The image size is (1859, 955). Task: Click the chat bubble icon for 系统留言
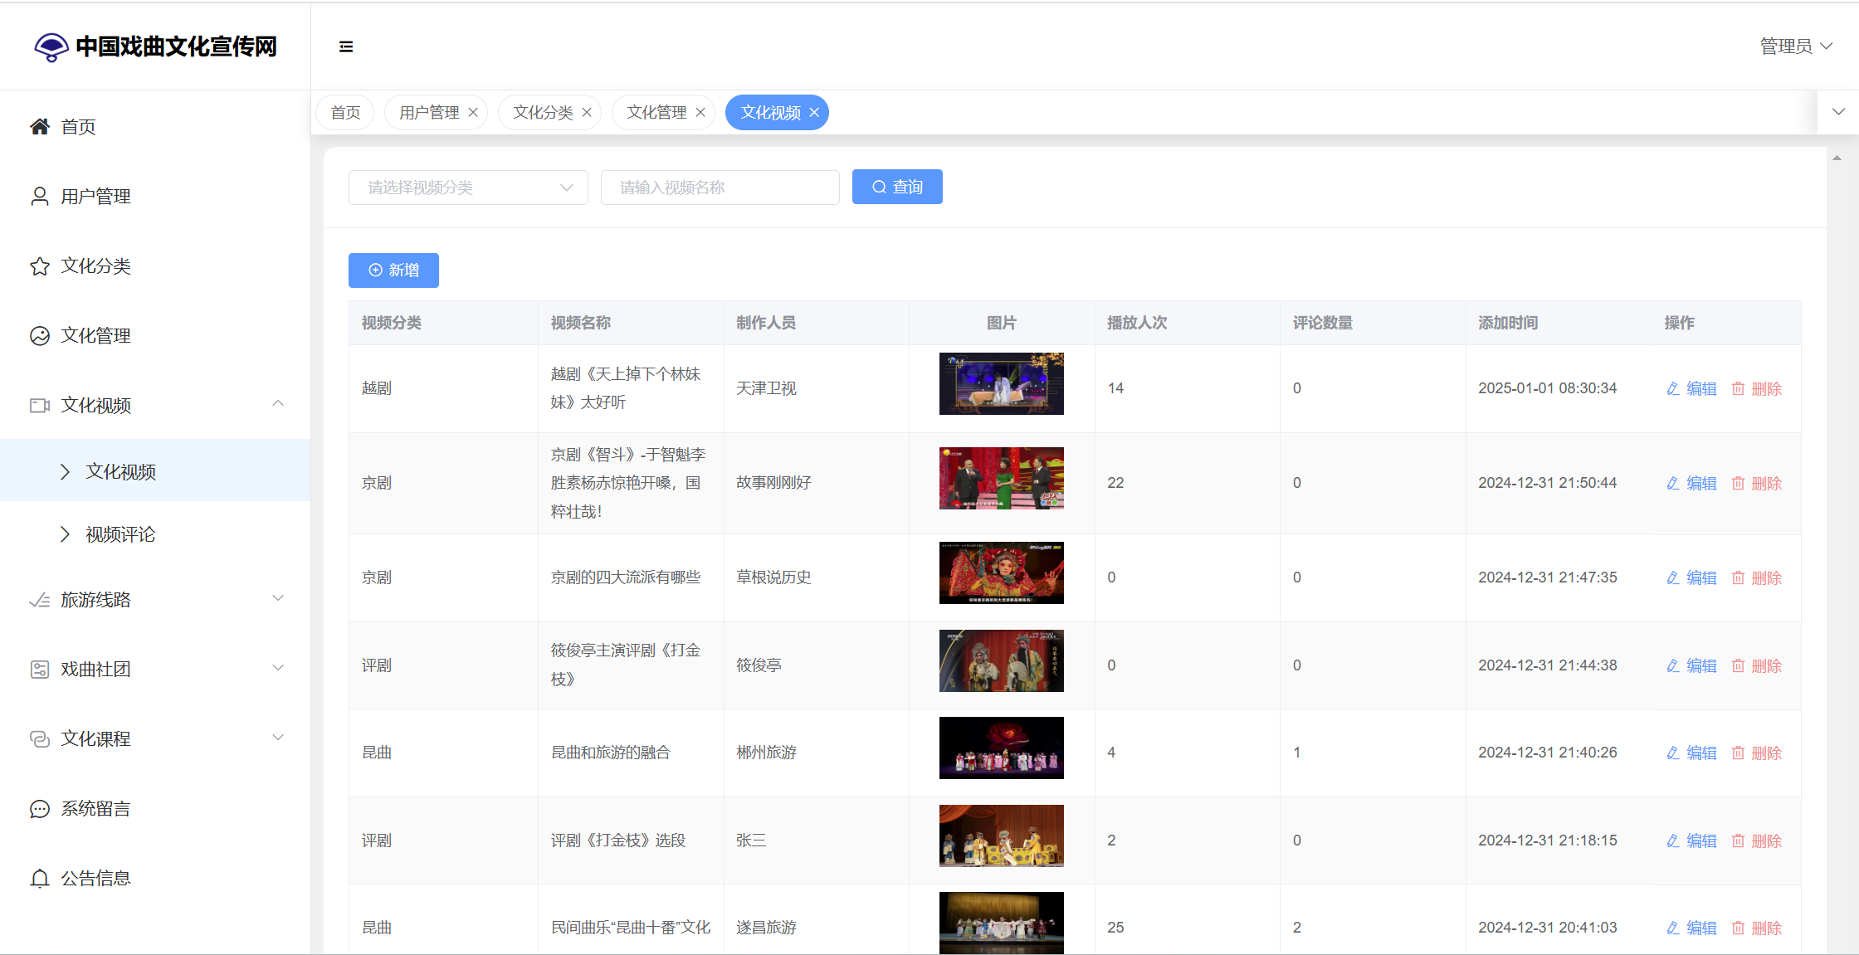point(39,809)
